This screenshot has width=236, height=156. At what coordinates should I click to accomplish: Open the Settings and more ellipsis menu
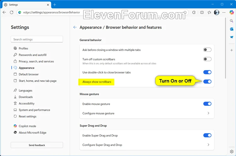click(x=224, y=12)
